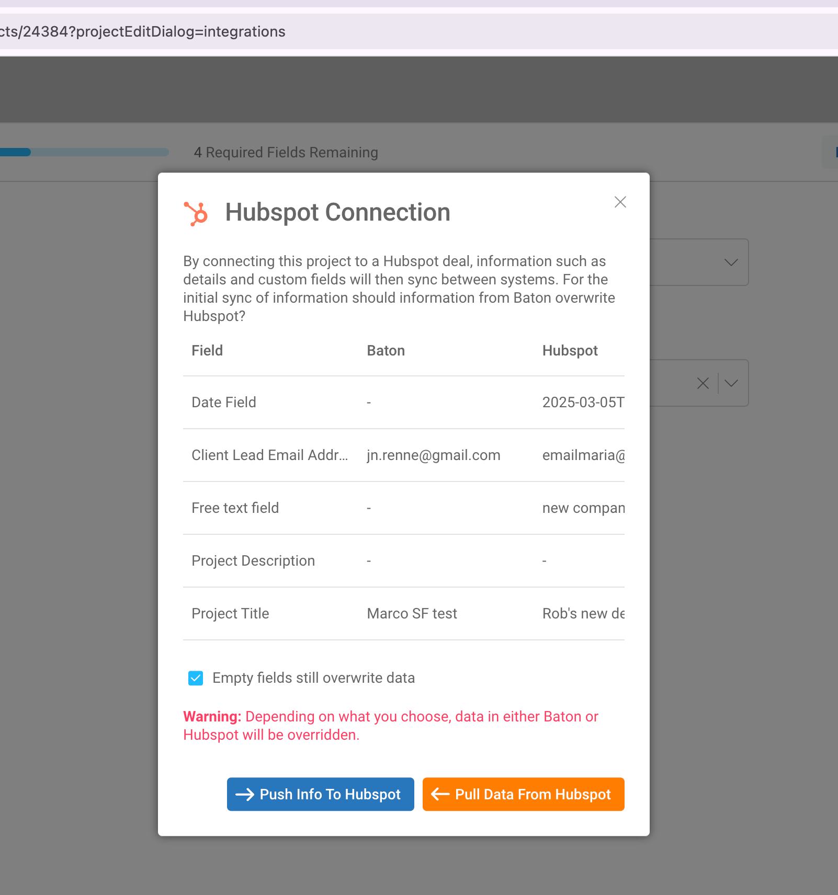Click the Rob's new de Hubspot value

[x=583, y=613]
